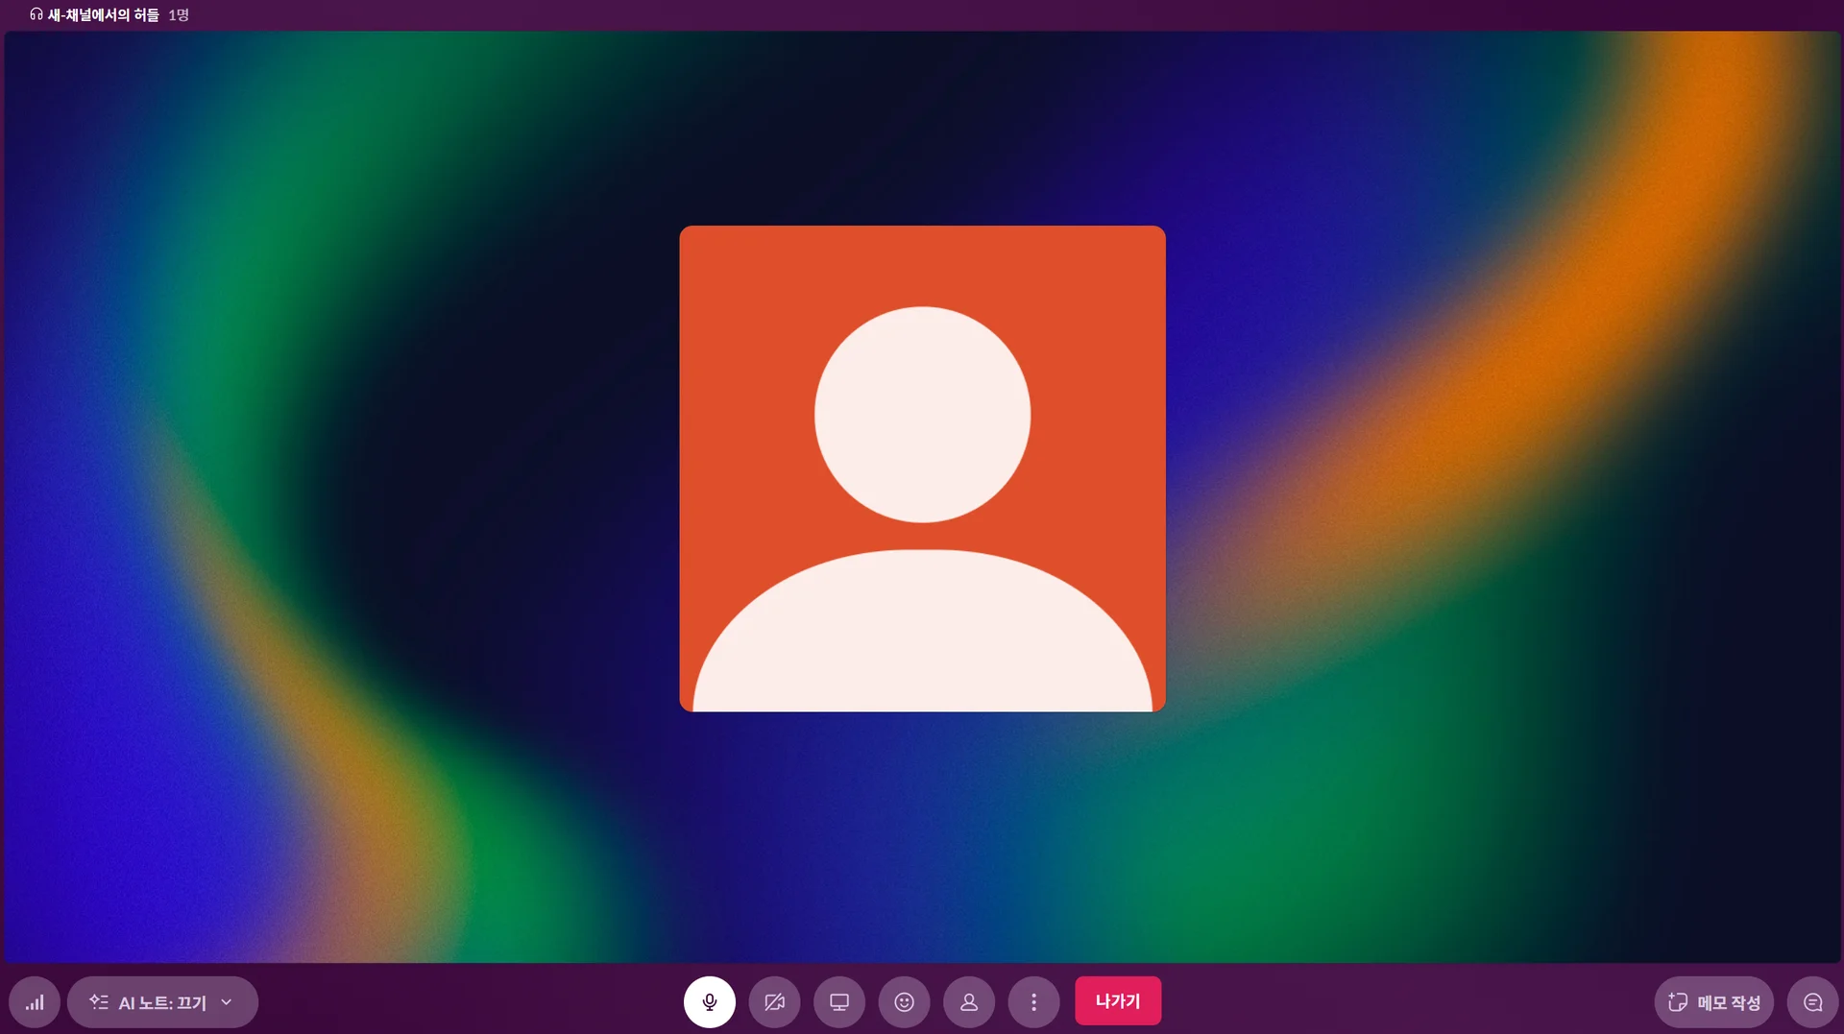Open the 새-채널에서의 허들 title
The width and height of the screenshot is (1844, 1034).
pyautogui.click(x=104, y=14)
